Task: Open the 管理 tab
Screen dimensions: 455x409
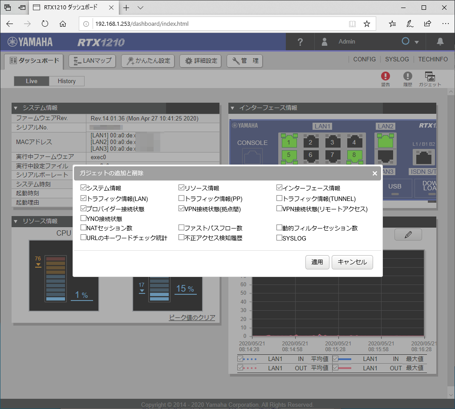Action: 245,61
